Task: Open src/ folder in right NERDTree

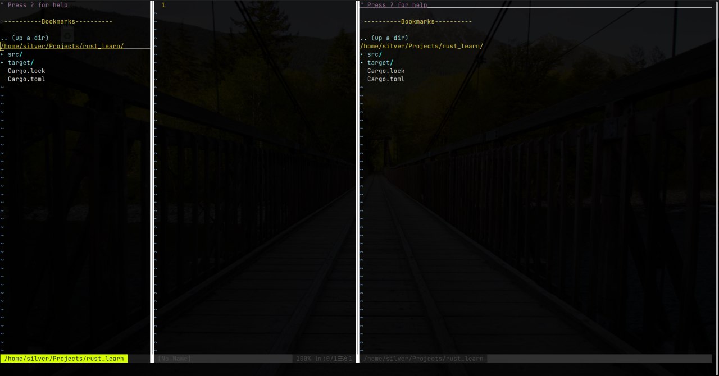Action: click(375, 54)
